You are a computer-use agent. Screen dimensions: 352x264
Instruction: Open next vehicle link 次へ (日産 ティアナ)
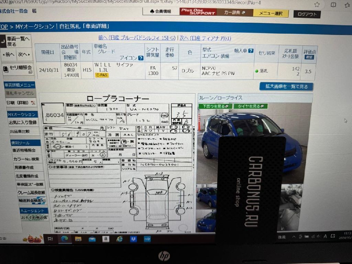click(x=205, y=38)
